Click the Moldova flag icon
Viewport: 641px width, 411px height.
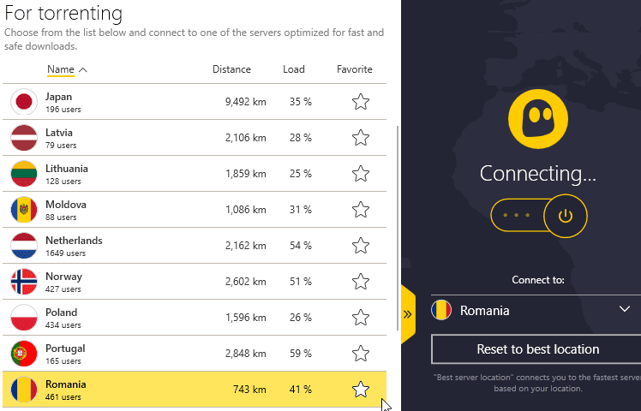tap(24, 210)
